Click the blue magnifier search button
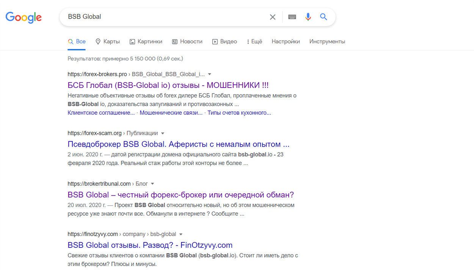This screenshot has width=474, height=272. pyautogui.click(x=323, y=17)
